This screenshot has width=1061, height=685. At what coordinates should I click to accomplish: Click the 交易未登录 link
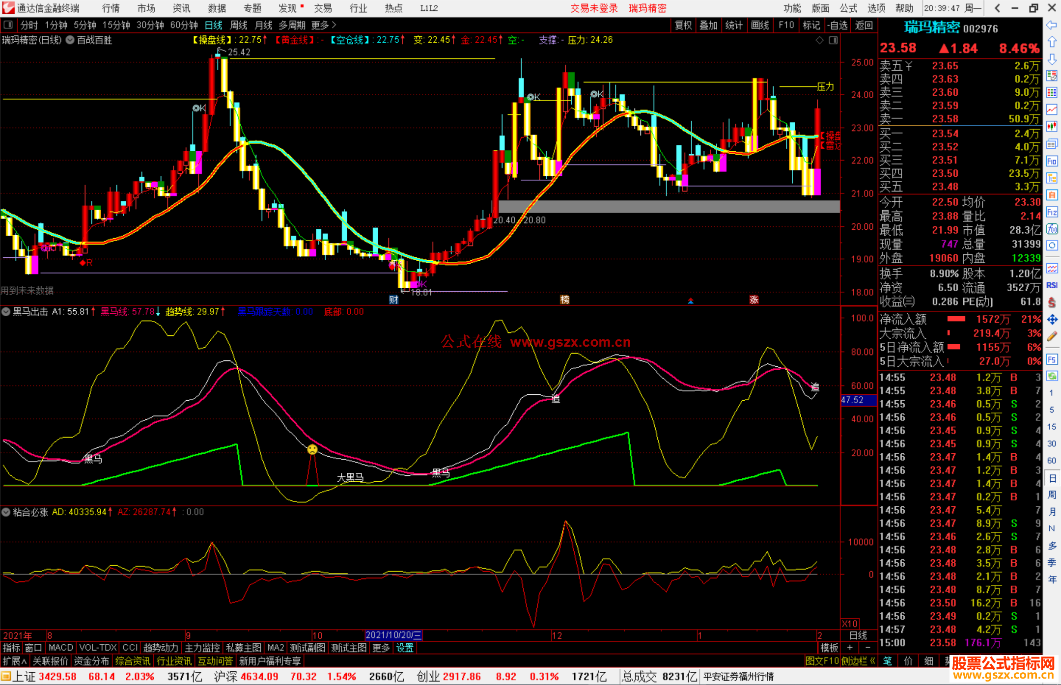tap(594, 8)
